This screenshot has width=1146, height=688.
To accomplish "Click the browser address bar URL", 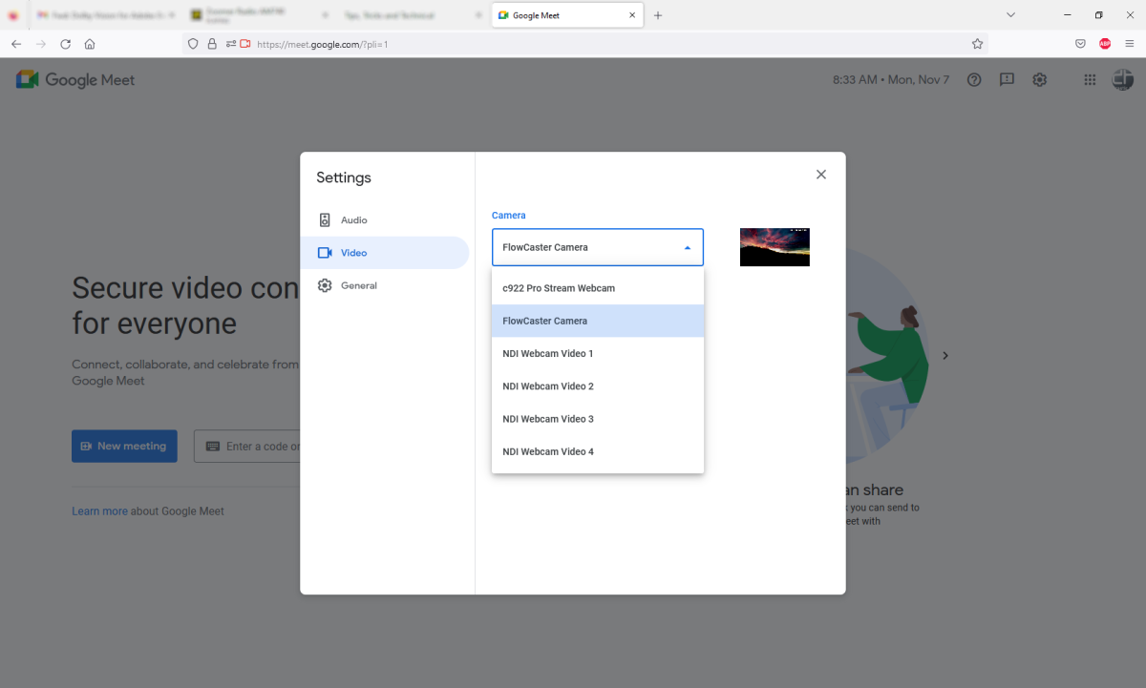I will coord(323,44).
